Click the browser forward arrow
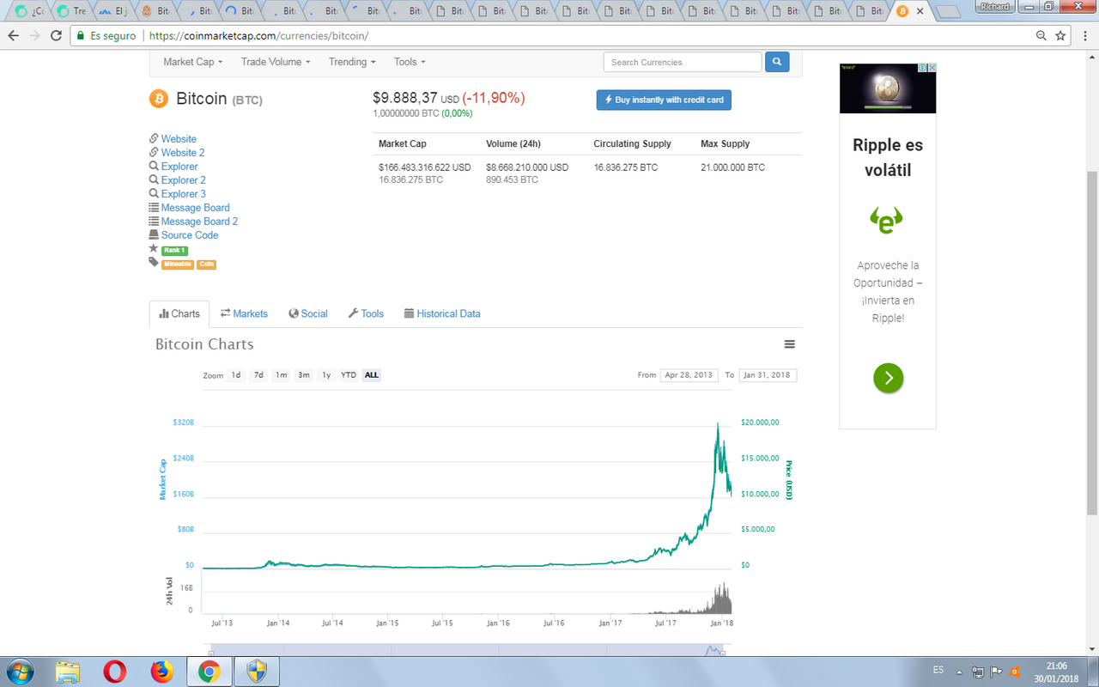Screen dimensions: 1099x687 34,36
